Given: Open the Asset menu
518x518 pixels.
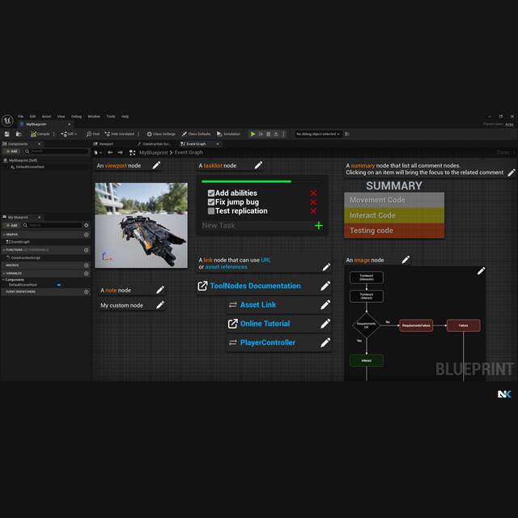Looking at the screenshot, I should 46,117.
